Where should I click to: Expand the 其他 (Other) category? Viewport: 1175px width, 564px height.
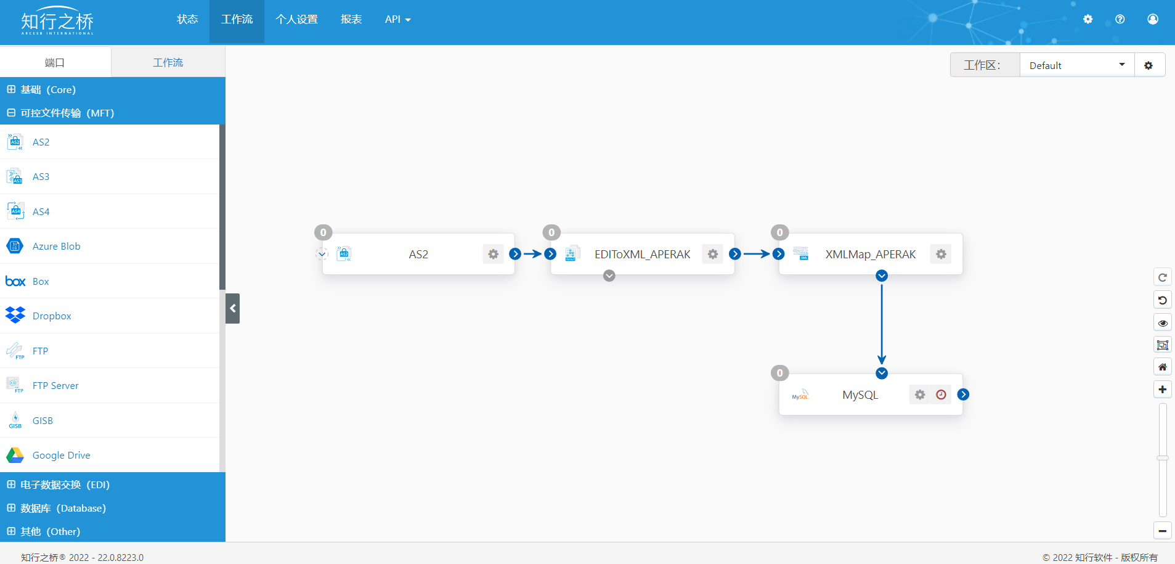[x=11, y=531]
